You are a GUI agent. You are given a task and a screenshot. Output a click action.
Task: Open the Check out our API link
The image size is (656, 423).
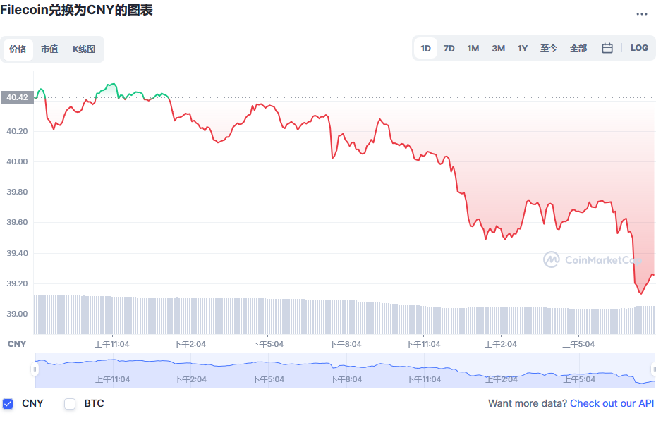click(x=612, y=403)
